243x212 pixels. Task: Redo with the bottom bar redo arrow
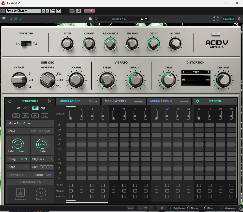pos(151,208)
